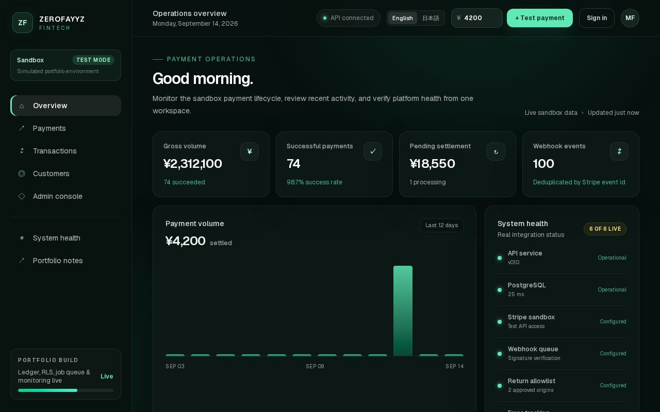
Task: Click the Webhook events 100 count
Action: coord(543,164)
